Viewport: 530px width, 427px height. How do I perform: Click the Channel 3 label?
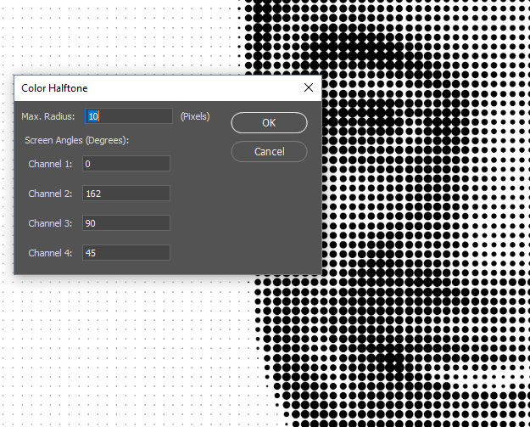coord(50,223)
